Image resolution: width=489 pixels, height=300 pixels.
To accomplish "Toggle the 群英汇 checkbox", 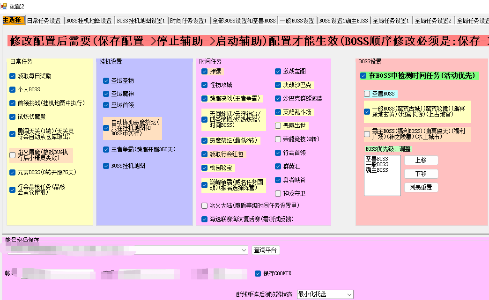I will (278, 166).
